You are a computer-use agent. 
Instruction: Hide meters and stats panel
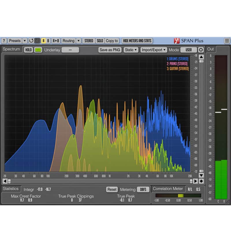137,41
